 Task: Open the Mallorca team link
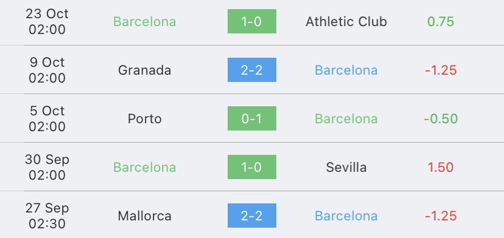[144, 216]
